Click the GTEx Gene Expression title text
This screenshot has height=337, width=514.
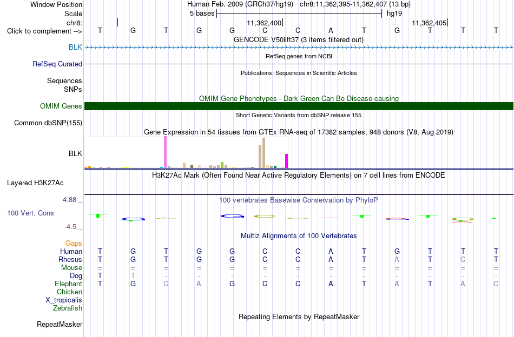click(x=299, y=132)
